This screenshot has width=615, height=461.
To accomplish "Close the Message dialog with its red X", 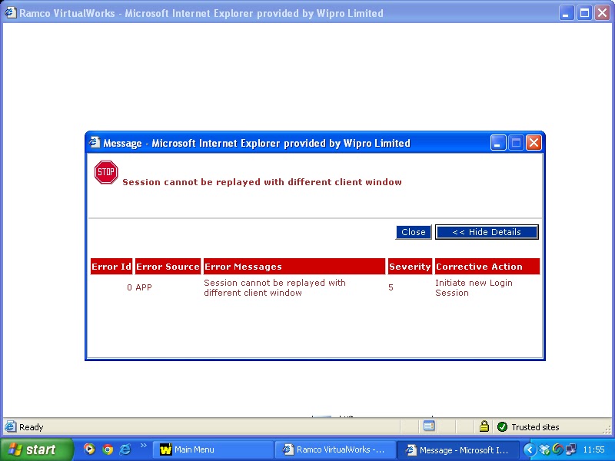I will (534, 143).
